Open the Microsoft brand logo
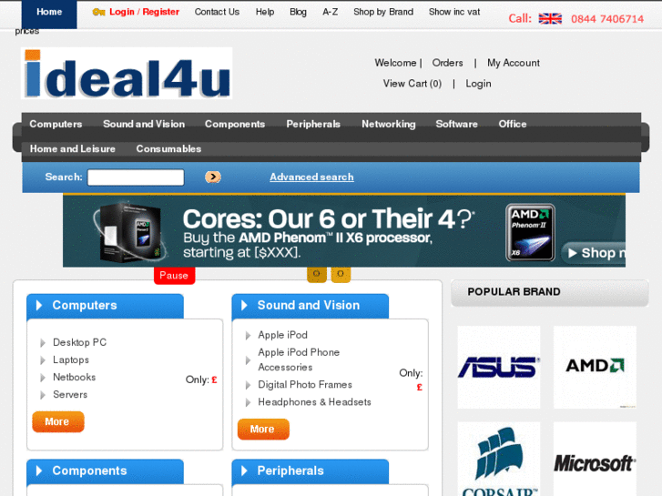Viewport: 662px width, 496px height. tap(595, 460)
